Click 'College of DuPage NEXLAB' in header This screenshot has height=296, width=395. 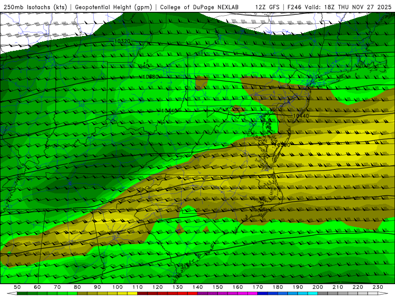point(199,7)
